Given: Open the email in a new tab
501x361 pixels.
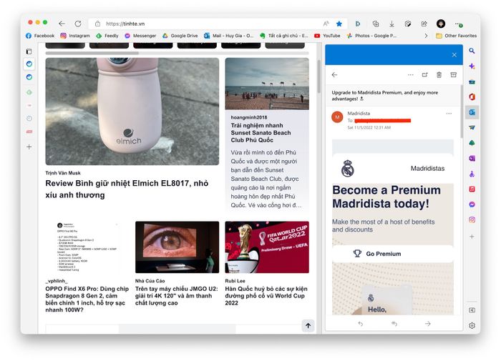Looking at the screenshot, I should click(x=424, y=74).
